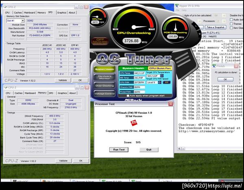Select the Hyper PI [CPU #1] tab

(x=210, y=33)
